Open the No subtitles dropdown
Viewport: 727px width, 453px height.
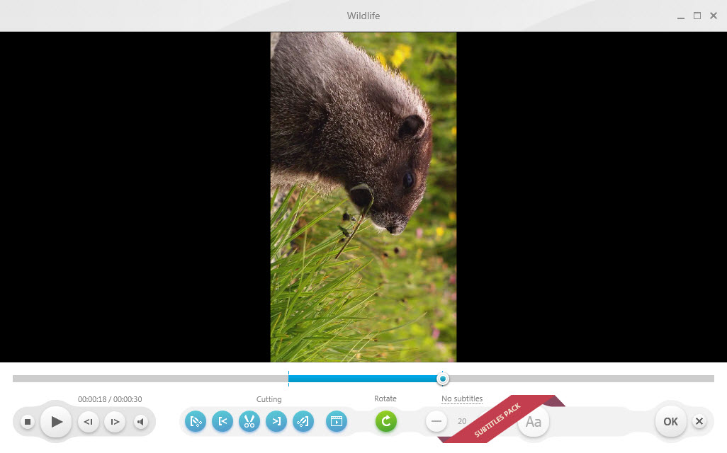pyautogui.click(x=462, y=398)
